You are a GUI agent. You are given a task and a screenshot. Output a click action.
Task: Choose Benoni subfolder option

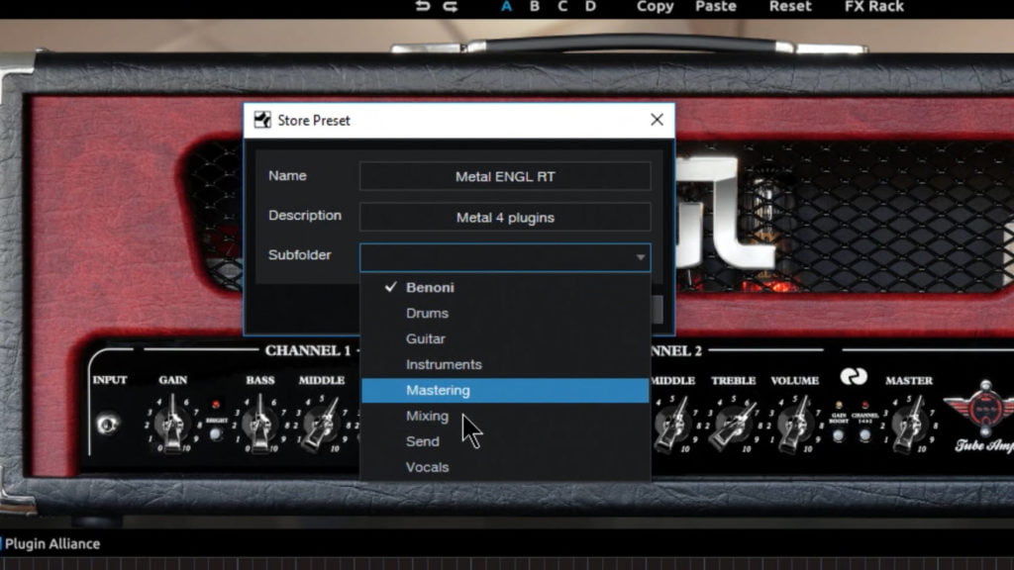505,288
